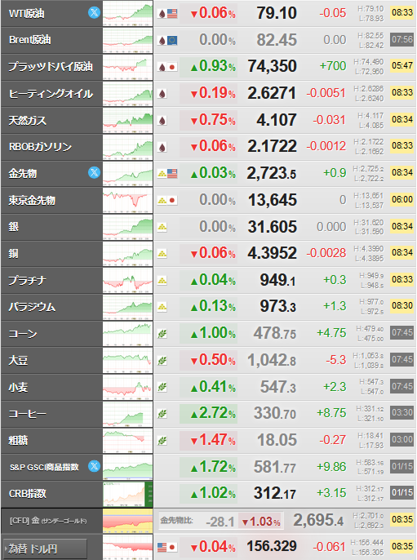This screenshot has width=417, height=560.
Task: Click the US flag icon in WTI原油 row
Action: (172, 14)
